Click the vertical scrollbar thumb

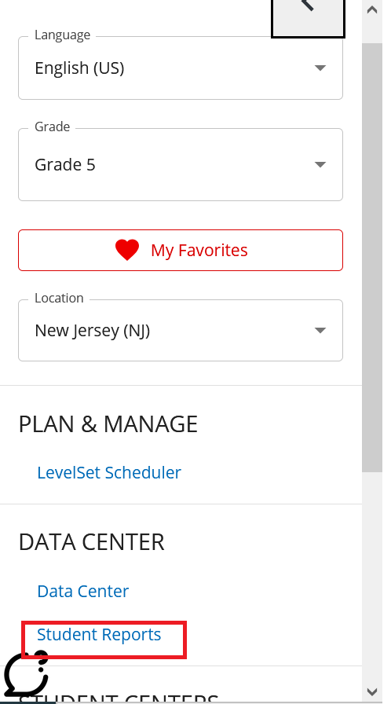(x=372, y=257)
